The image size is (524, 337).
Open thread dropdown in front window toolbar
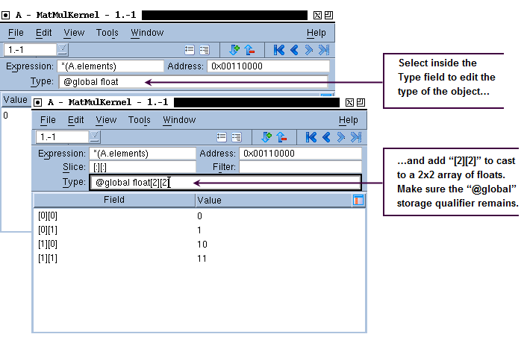pyautogui.click(x=95, y=136)
